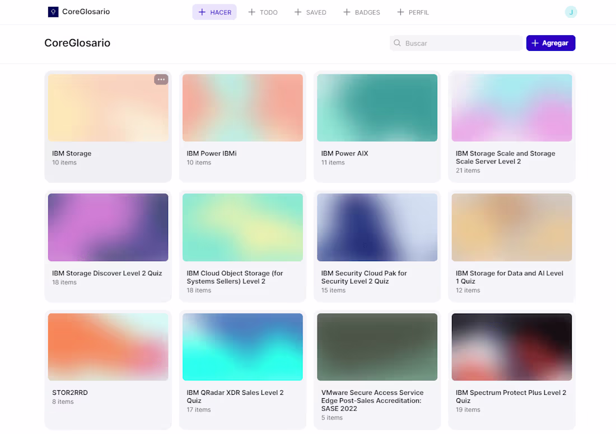Viewport: 616px width, 434px height.
Task: Switch to the HACER tab
Action: pos(214,12)
